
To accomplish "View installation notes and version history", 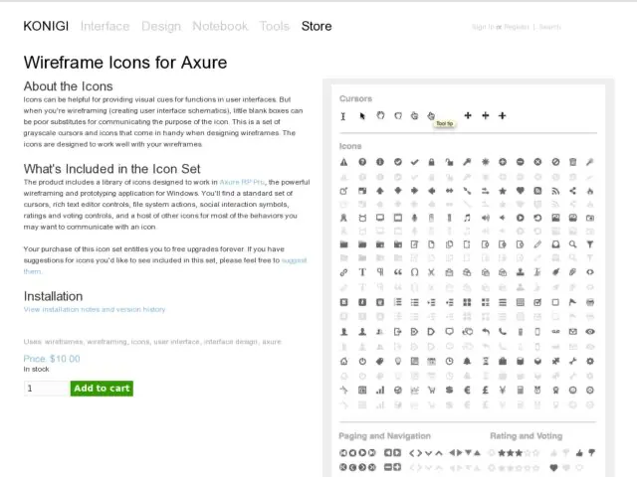I will pyautogui.click(x=95, y=309).
